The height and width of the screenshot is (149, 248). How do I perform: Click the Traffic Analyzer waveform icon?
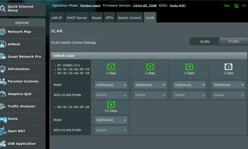[x=3, y=106]
